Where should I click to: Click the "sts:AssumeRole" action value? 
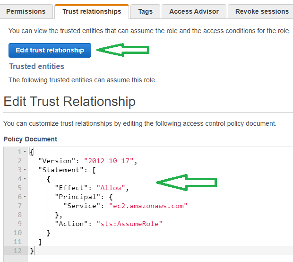coord(124,224)
